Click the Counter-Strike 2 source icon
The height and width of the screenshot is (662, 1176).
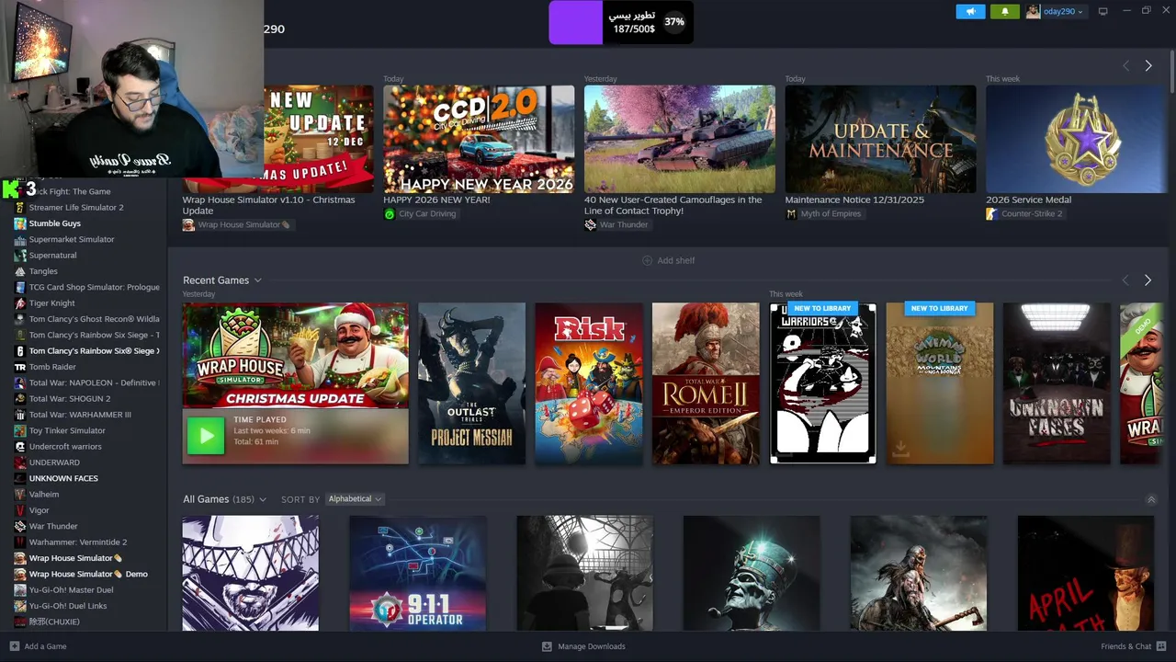click(991, 214)
